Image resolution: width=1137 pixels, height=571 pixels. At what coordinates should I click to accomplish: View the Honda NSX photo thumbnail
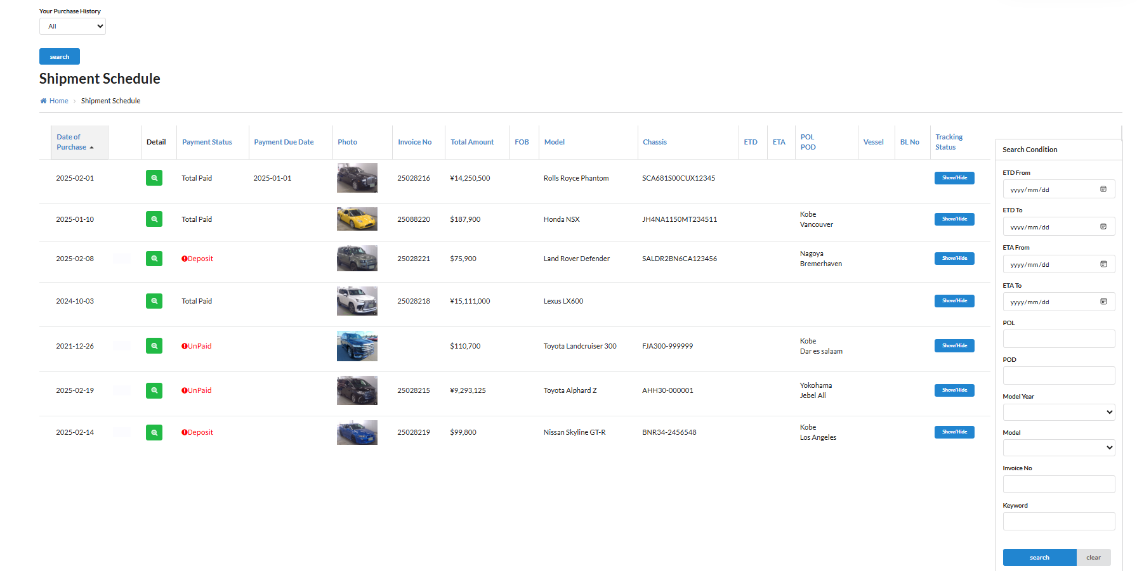click(x=357, y=219)
